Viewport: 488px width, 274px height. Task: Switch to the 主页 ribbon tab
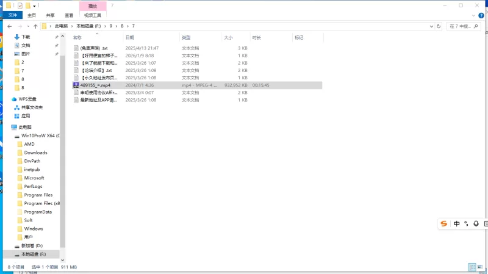pyautogui.click(x=32, y=15)
